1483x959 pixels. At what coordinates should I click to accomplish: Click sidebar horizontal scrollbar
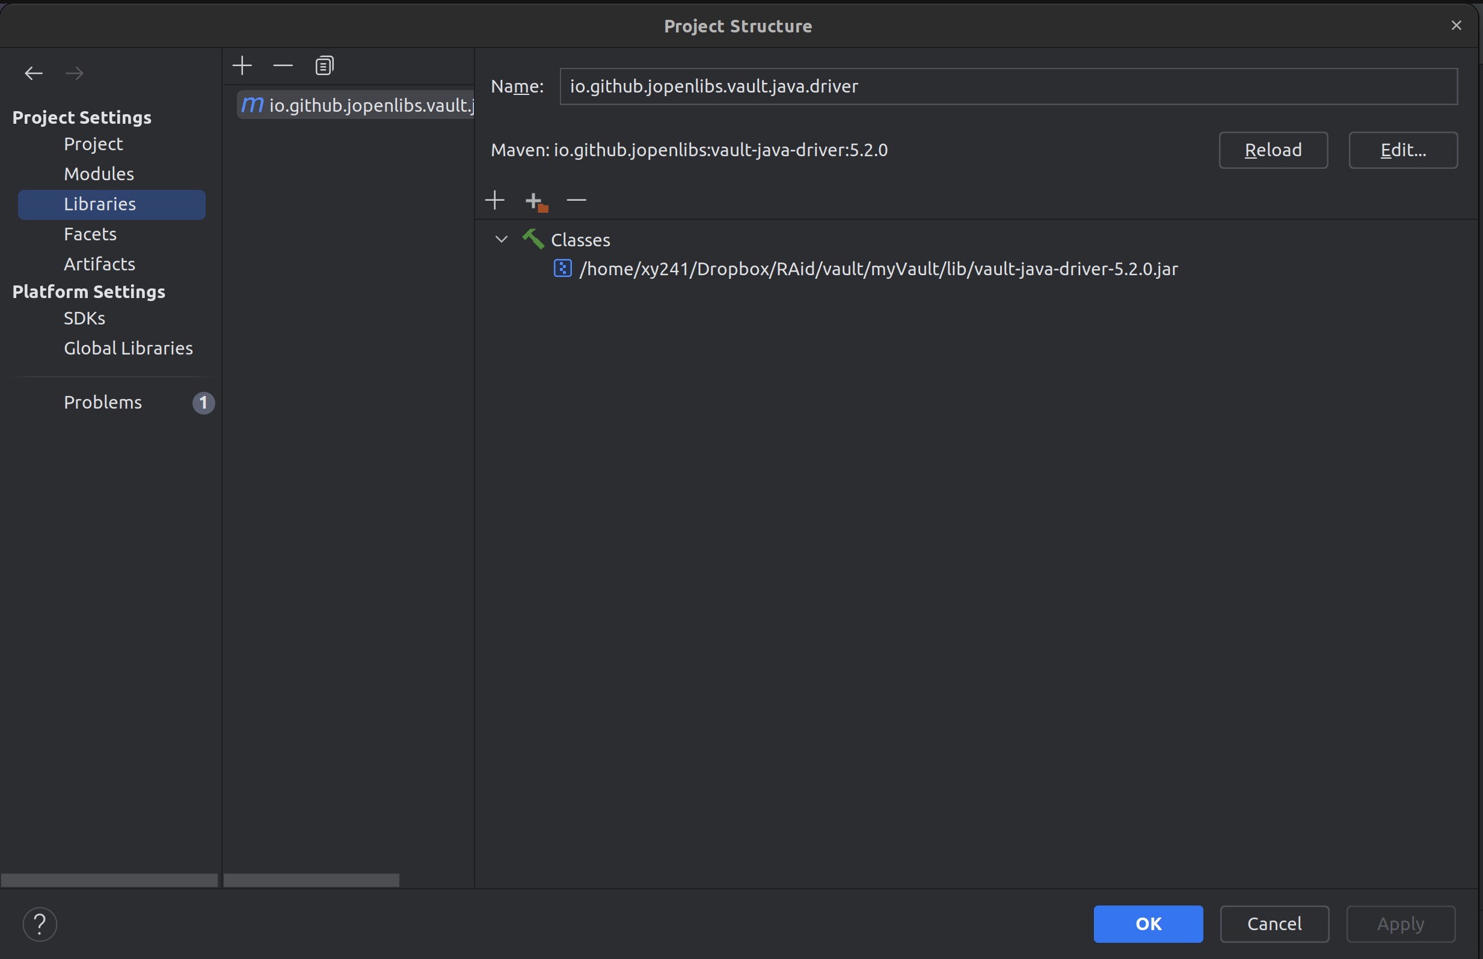point(109,880)
